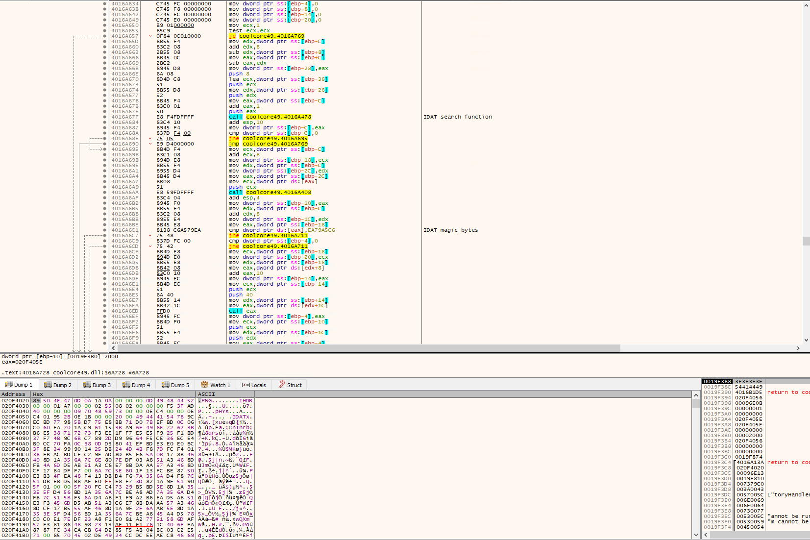Click the Dump 3 tab's memory icon
This screenshot has width=810, height=540.
point(87,385)
